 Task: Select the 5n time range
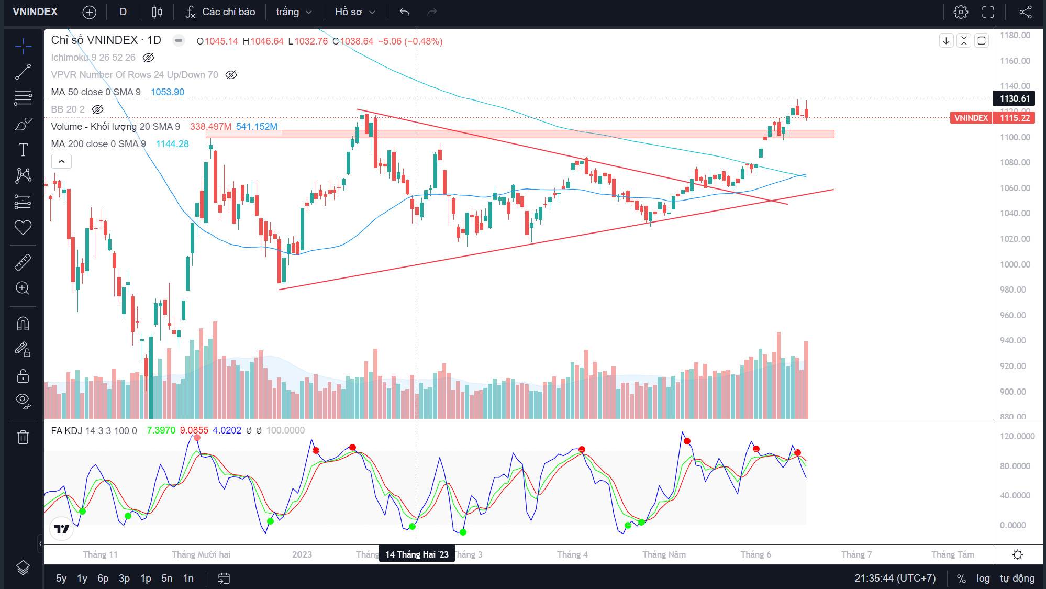167,578
